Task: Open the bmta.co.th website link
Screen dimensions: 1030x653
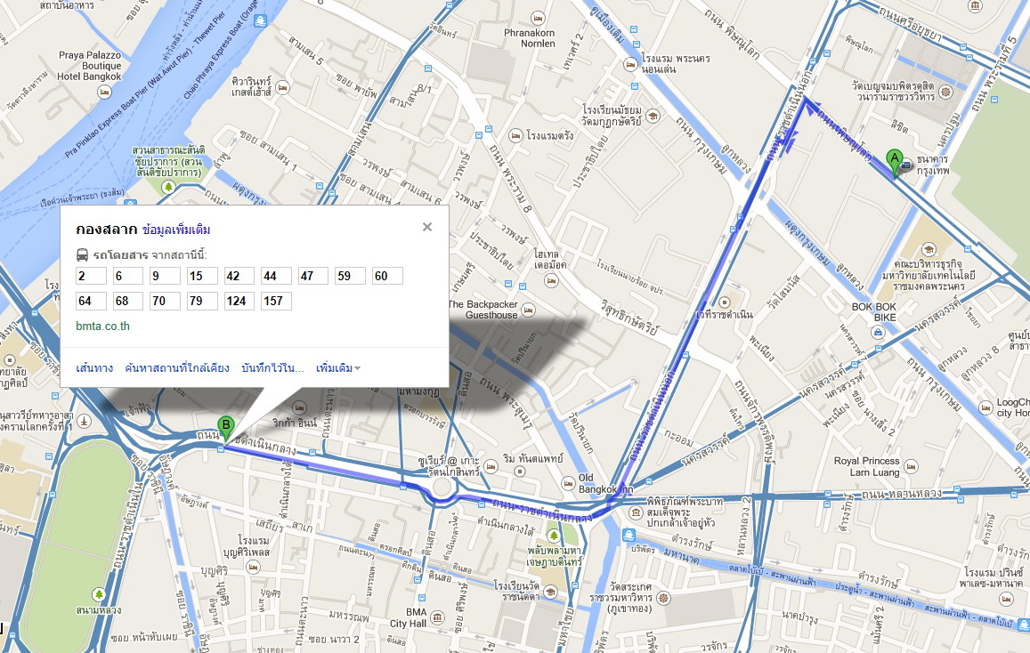Action: 102,326
